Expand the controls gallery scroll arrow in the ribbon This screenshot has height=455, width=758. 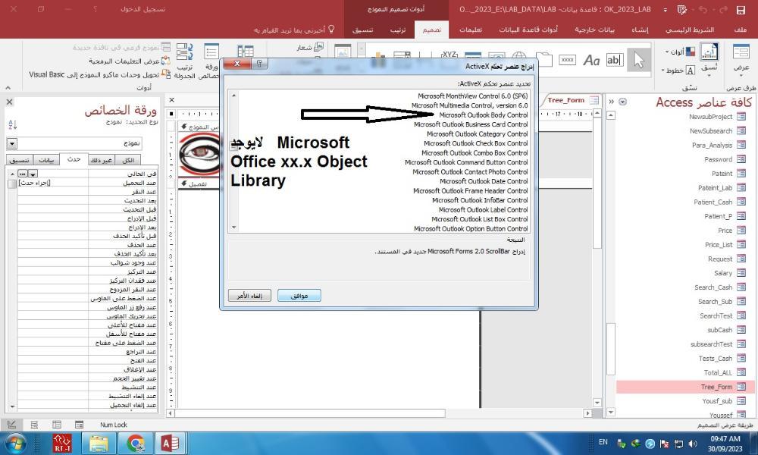[x=361, y=49]
